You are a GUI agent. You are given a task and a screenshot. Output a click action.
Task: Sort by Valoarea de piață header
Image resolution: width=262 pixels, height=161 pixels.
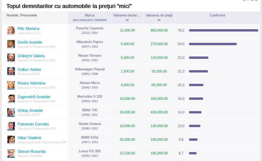(159, 15)
